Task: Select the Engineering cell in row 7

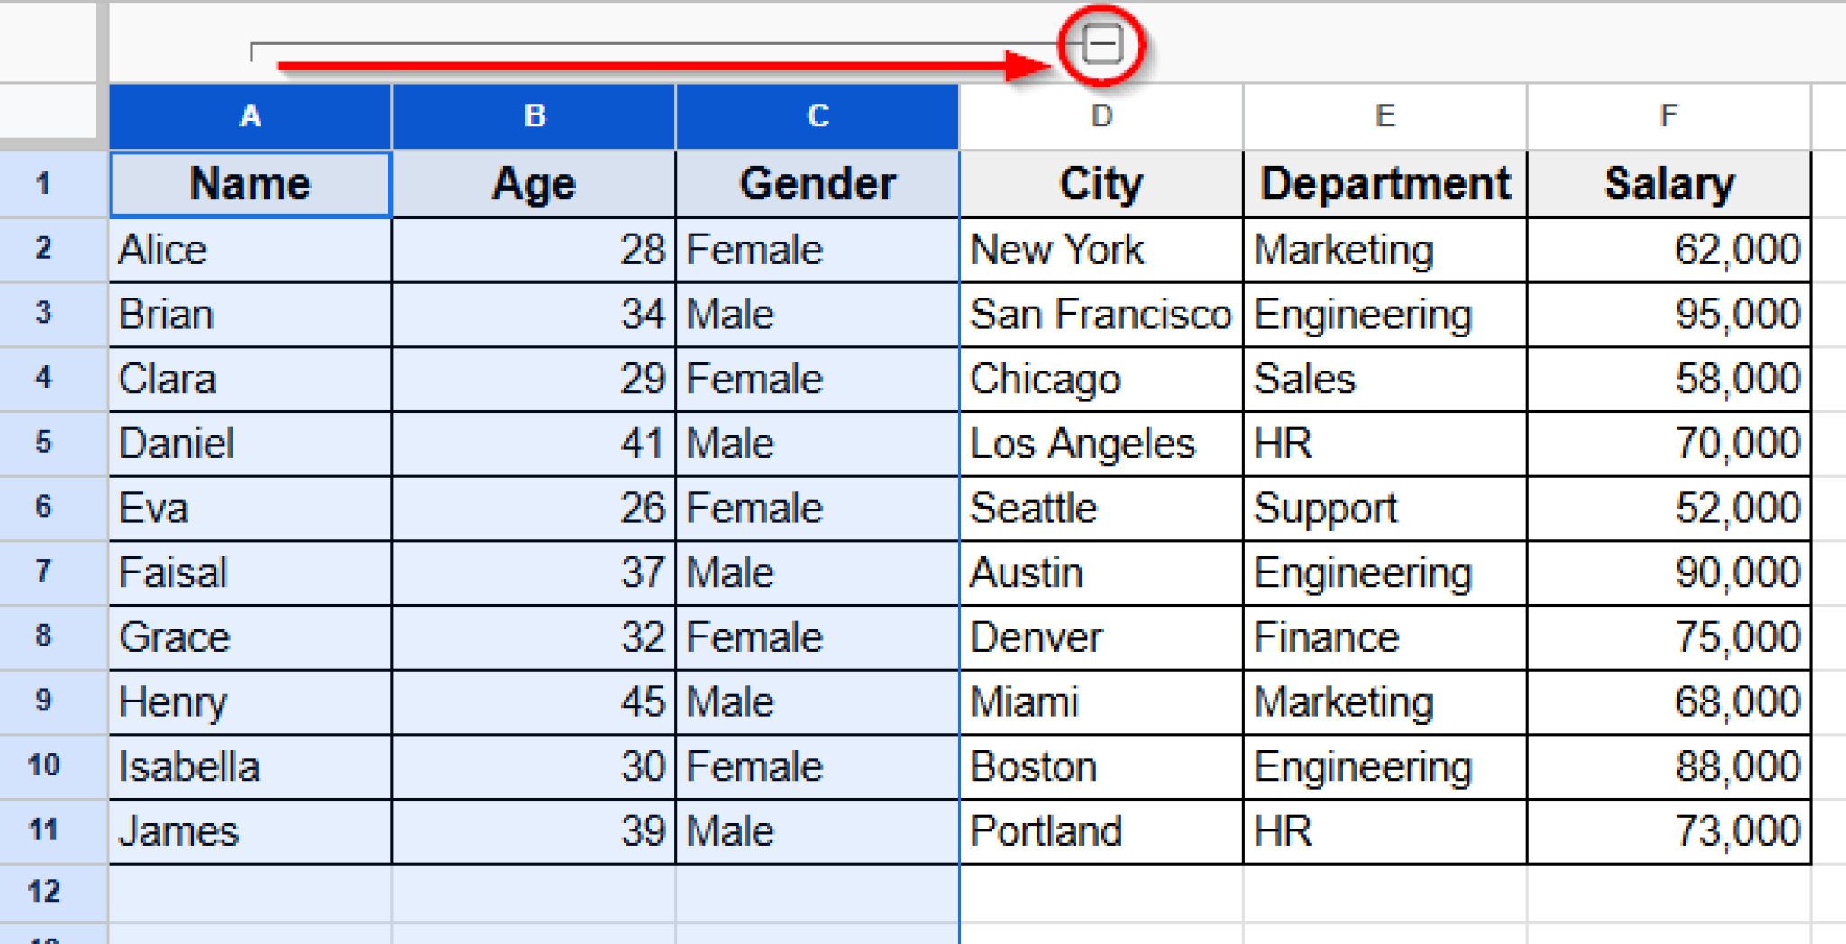Action: point(1384,573)
